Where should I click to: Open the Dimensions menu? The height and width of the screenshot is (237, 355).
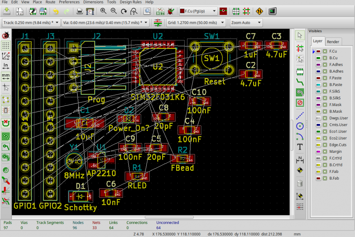pos(93,2)
